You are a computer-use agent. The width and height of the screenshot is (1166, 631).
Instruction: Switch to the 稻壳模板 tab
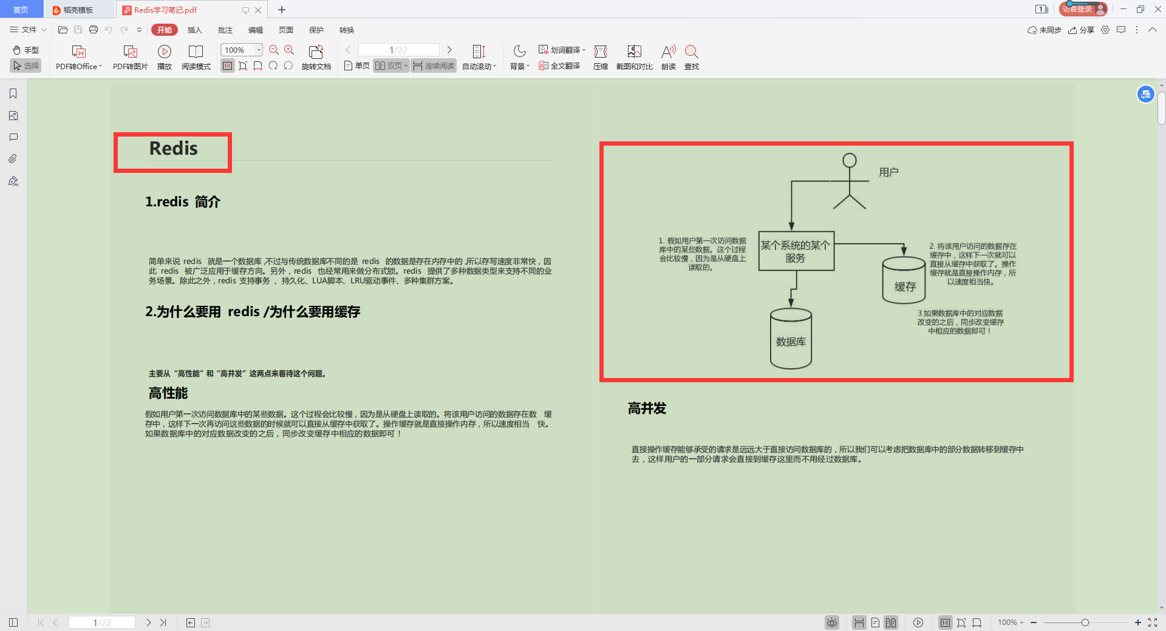[x=79, y=10]
